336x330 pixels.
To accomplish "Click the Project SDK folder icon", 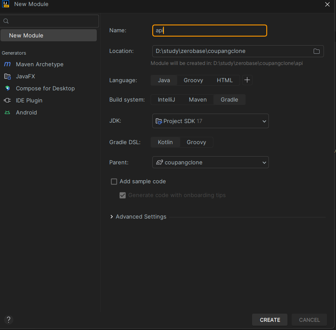I will 159,121.
